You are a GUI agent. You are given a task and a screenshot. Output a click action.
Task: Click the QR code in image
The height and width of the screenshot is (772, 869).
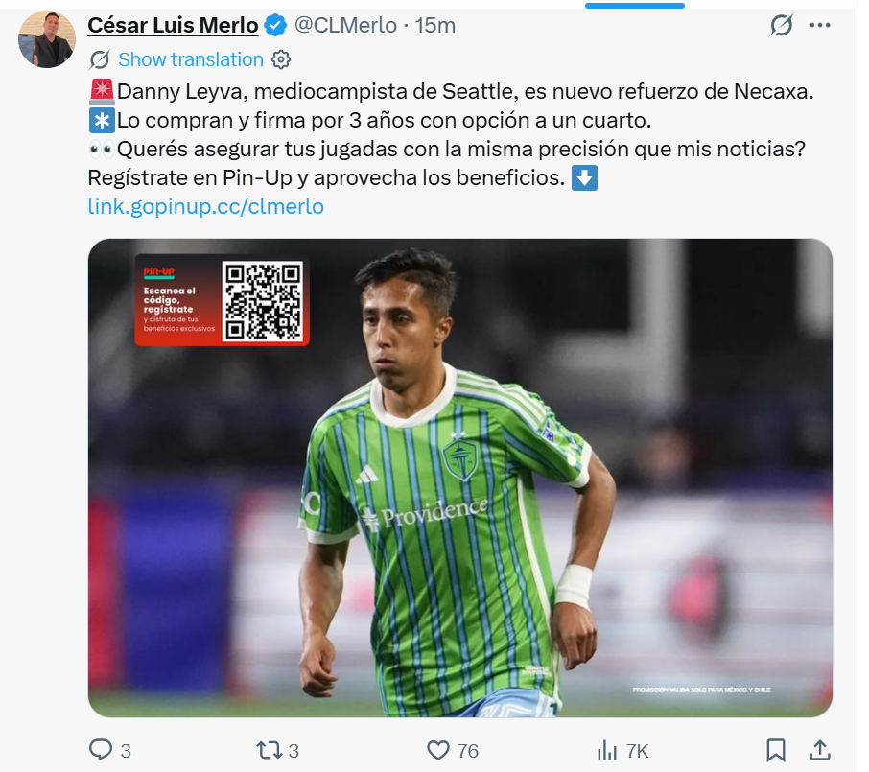point(262,300)
